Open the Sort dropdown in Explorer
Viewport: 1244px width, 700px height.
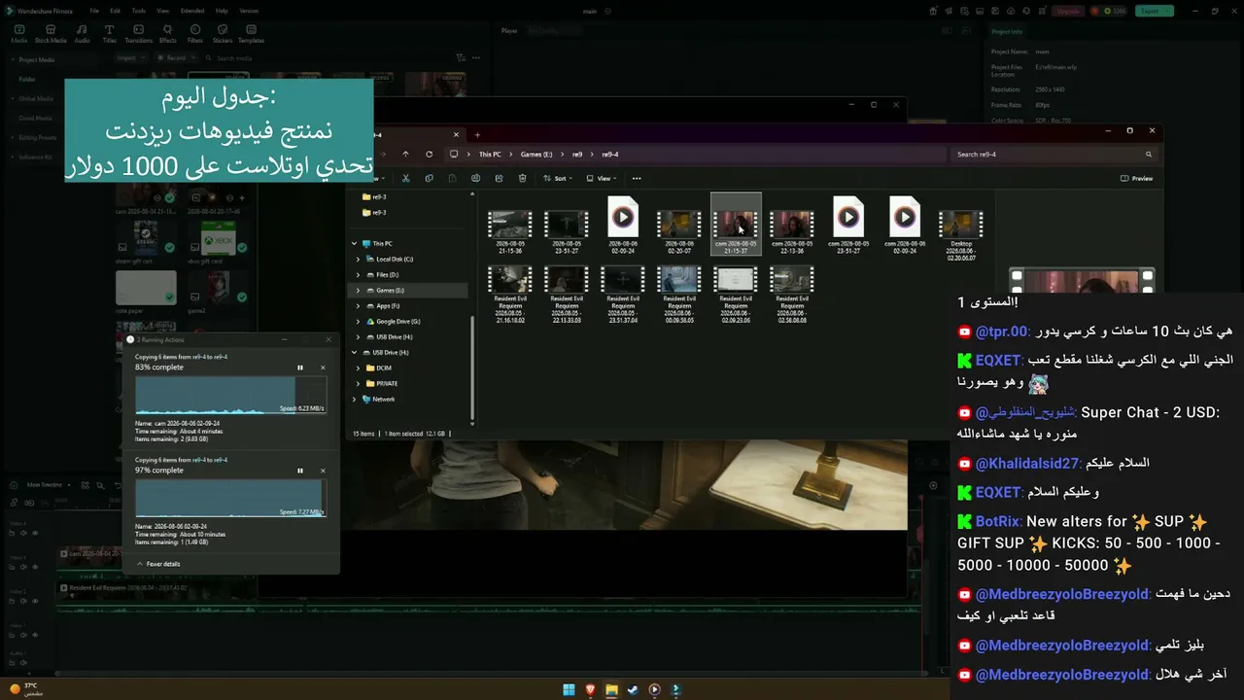[x=556, y=179]
